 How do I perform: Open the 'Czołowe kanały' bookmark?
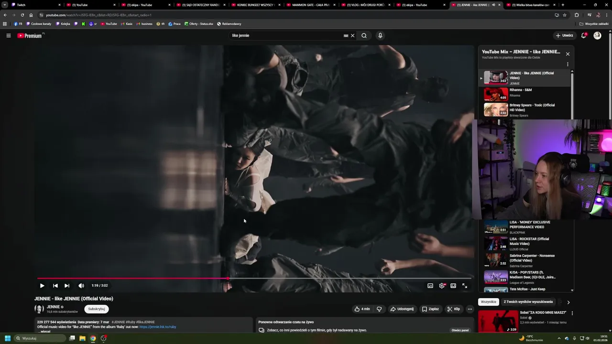pos(39,23)
